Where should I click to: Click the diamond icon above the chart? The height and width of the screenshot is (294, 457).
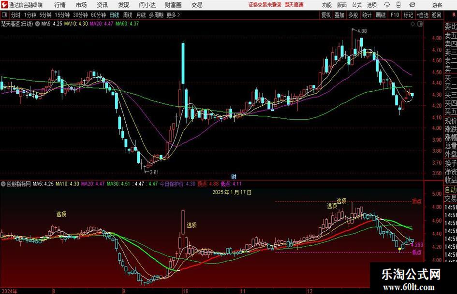pyautogui.click(x=413, y=24)
